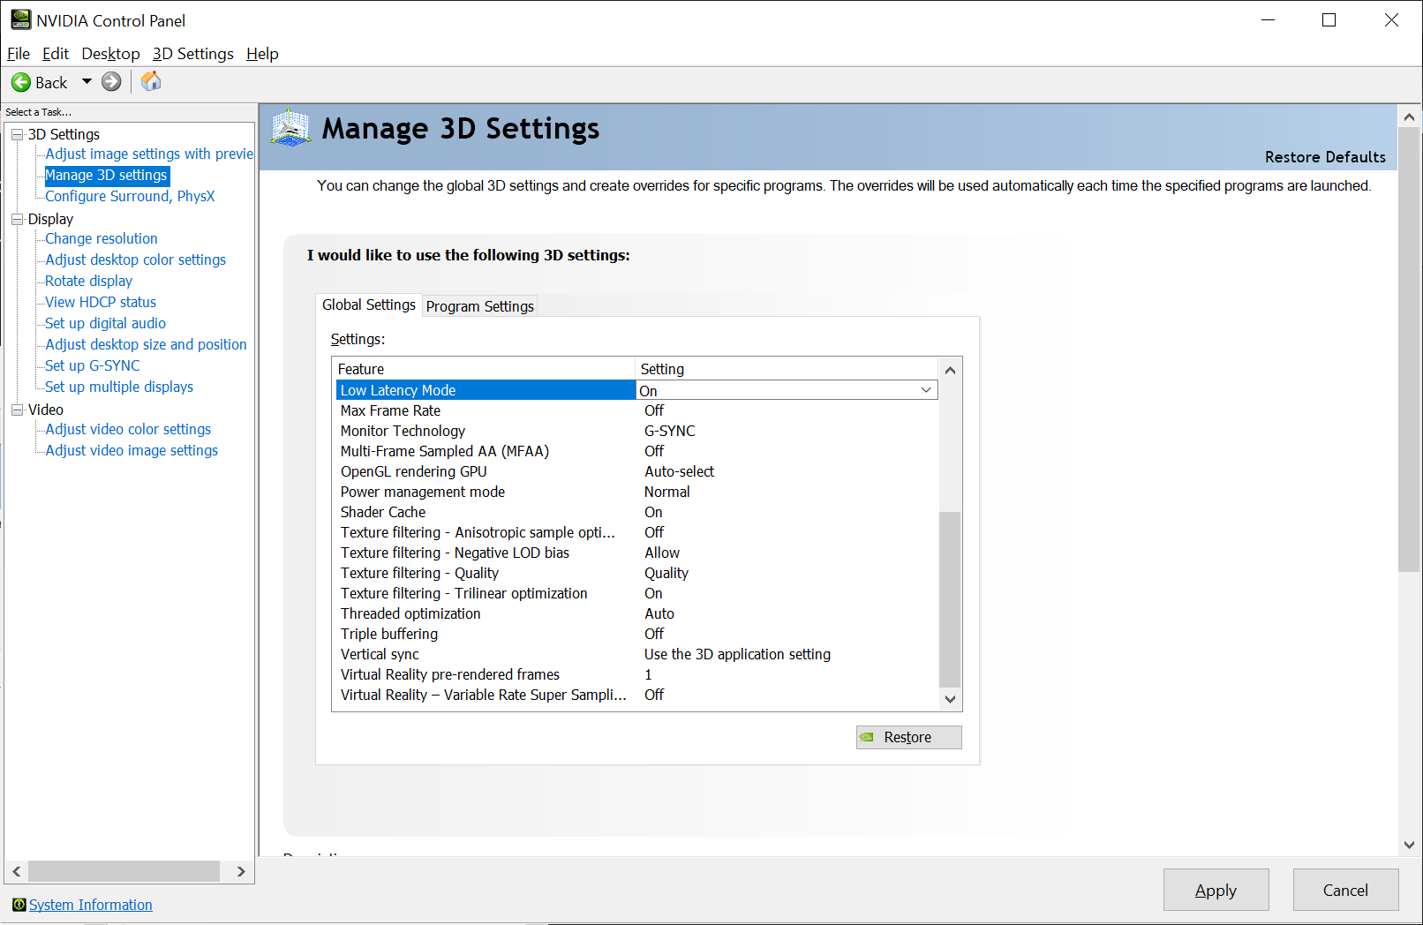Click the Cancel button
Viewport: 1423px width, 925px height.
click(x=1345, y=890)
